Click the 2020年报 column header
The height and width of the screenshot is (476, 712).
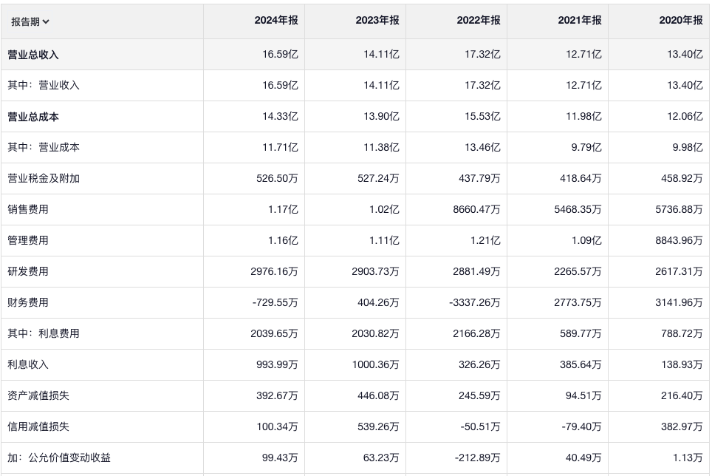click(x=681, y=21)
